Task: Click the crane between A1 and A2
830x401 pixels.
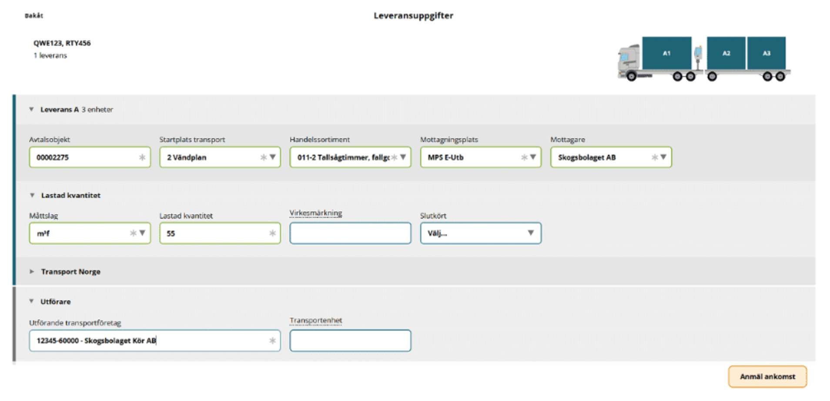Action: click(698, 58)
